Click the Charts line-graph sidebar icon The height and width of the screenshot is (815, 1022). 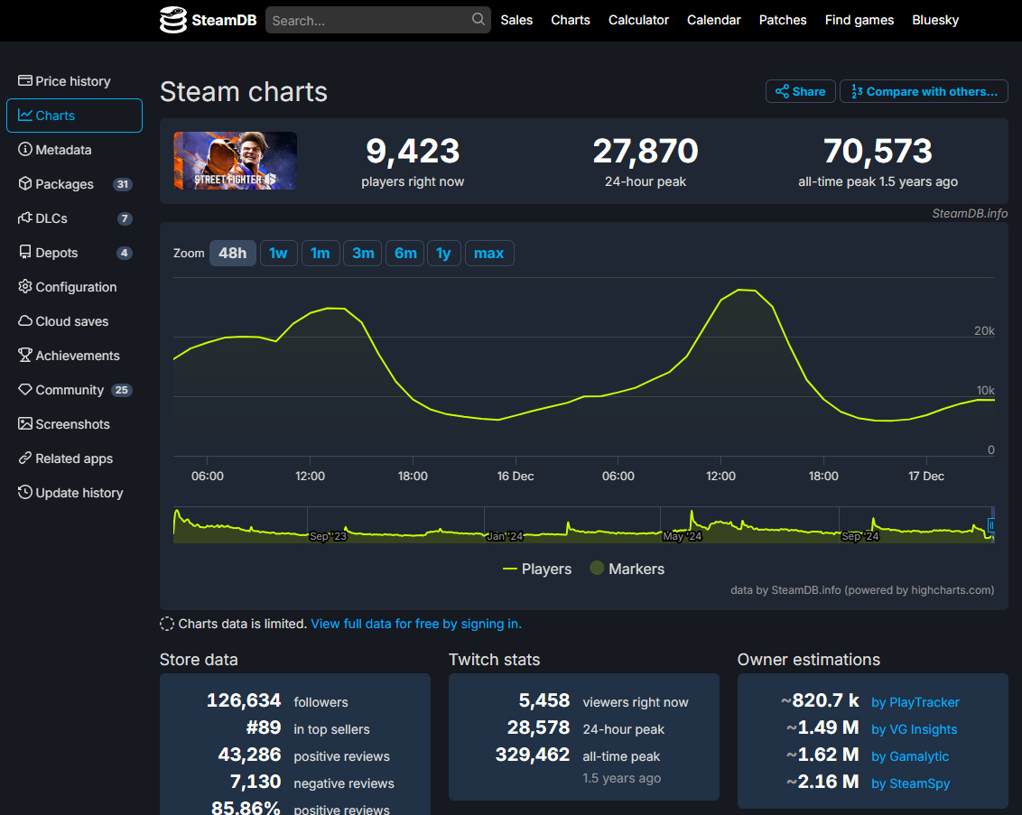[x=24, y=116]
